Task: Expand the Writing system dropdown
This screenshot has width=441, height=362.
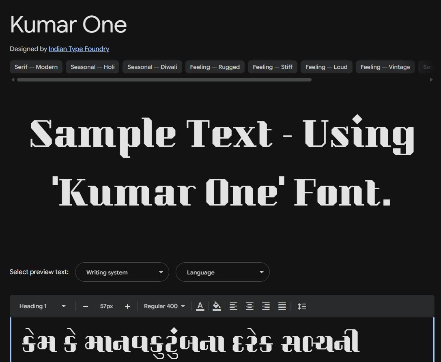Action: pyautogui.click(x=122, y=272)
